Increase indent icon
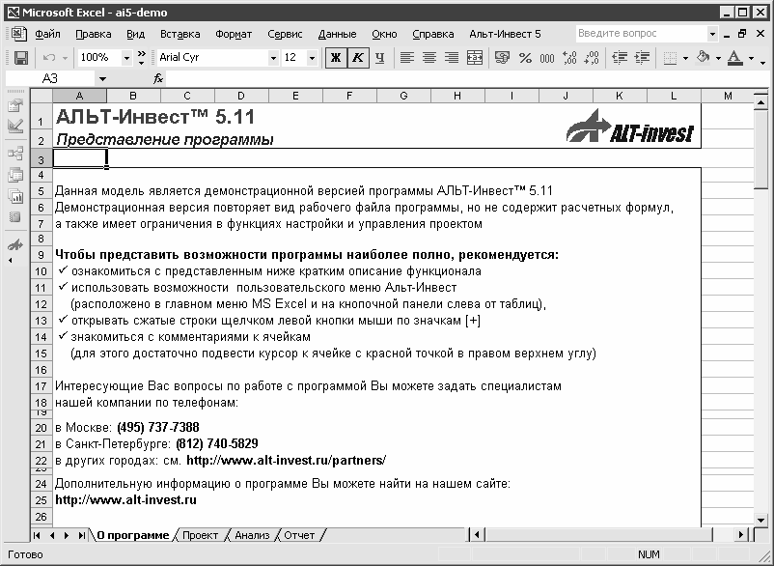 point(642,58)
